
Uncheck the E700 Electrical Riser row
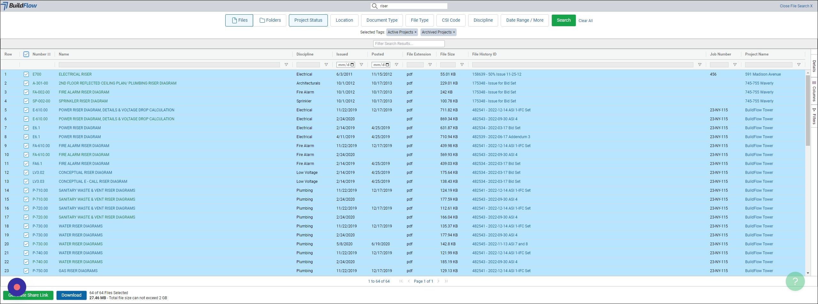pos(26,74)
